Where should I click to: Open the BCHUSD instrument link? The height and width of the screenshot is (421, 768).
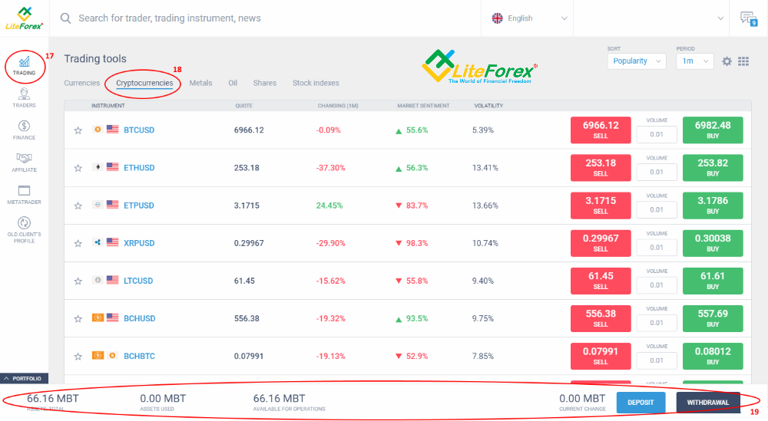(x=140, y=318)
